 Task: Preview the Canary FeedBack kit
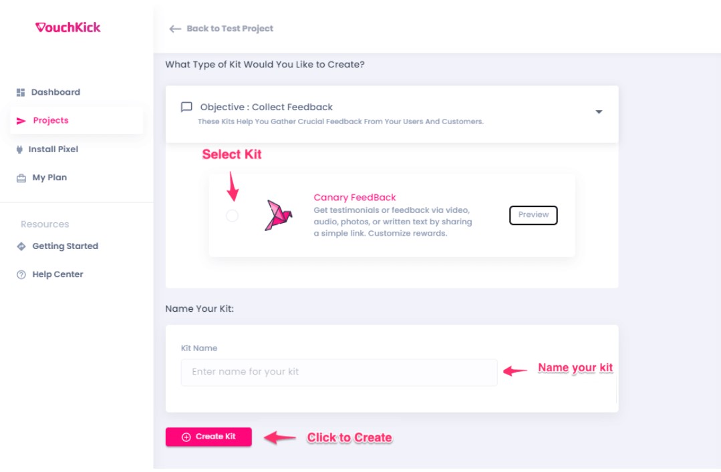point(533,215)
